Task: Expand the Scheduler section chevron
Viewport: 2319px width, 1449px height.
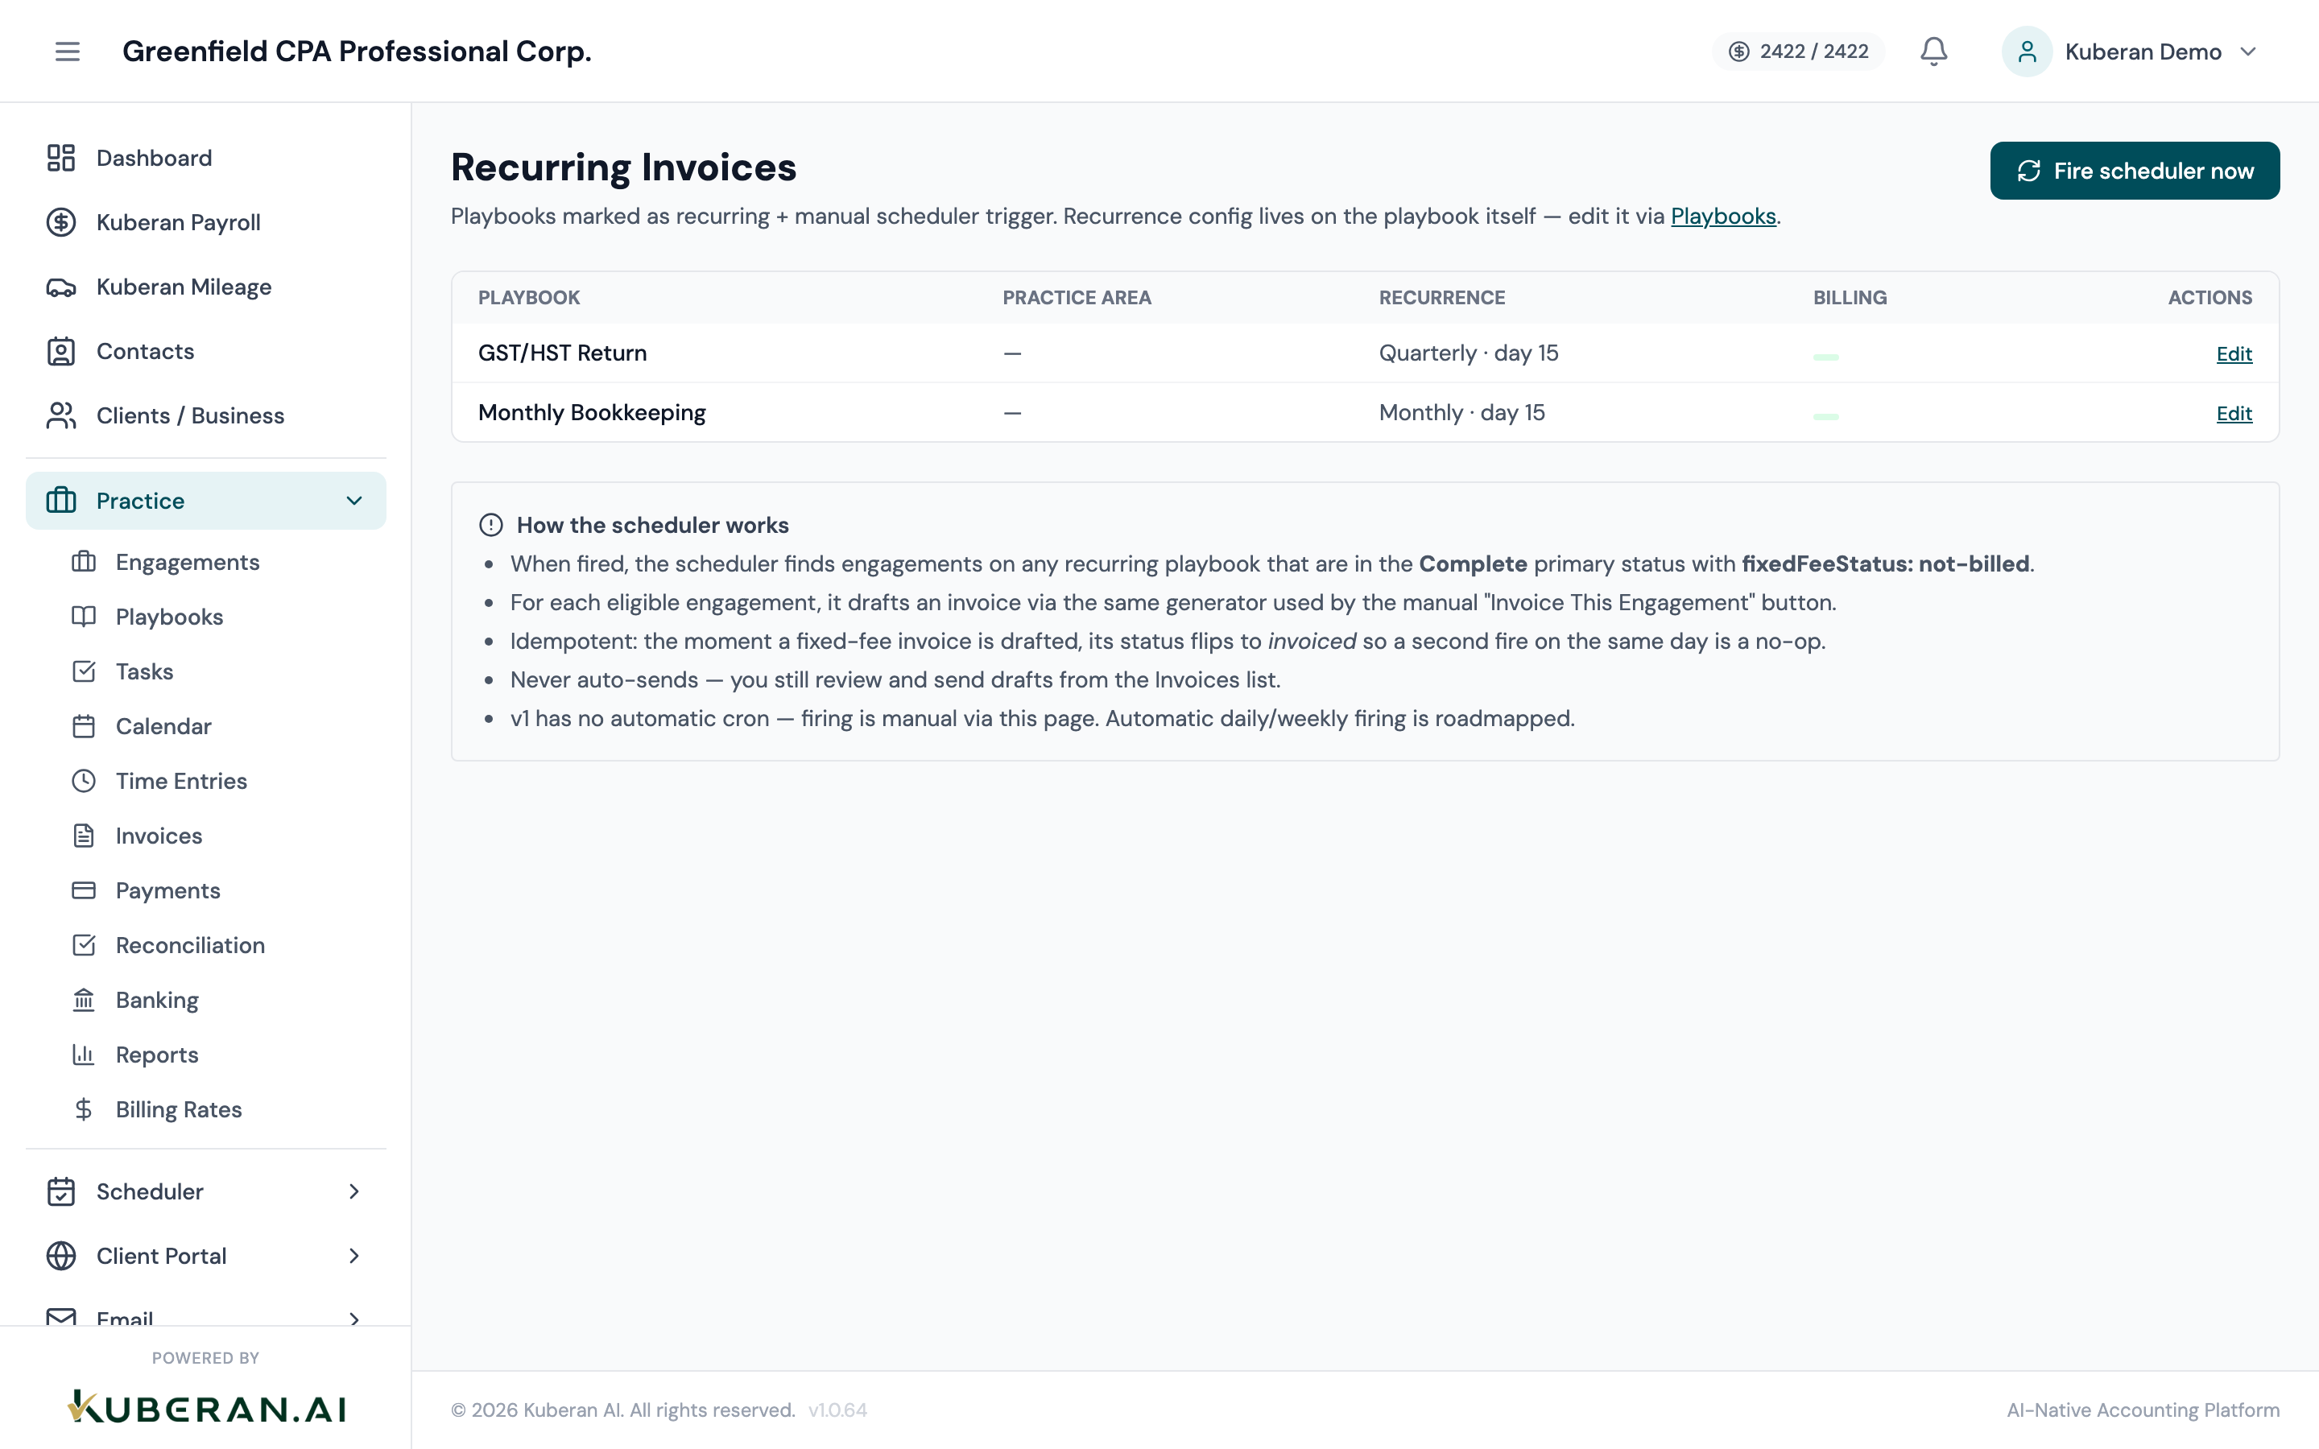Action: (x=353, y=1191)
